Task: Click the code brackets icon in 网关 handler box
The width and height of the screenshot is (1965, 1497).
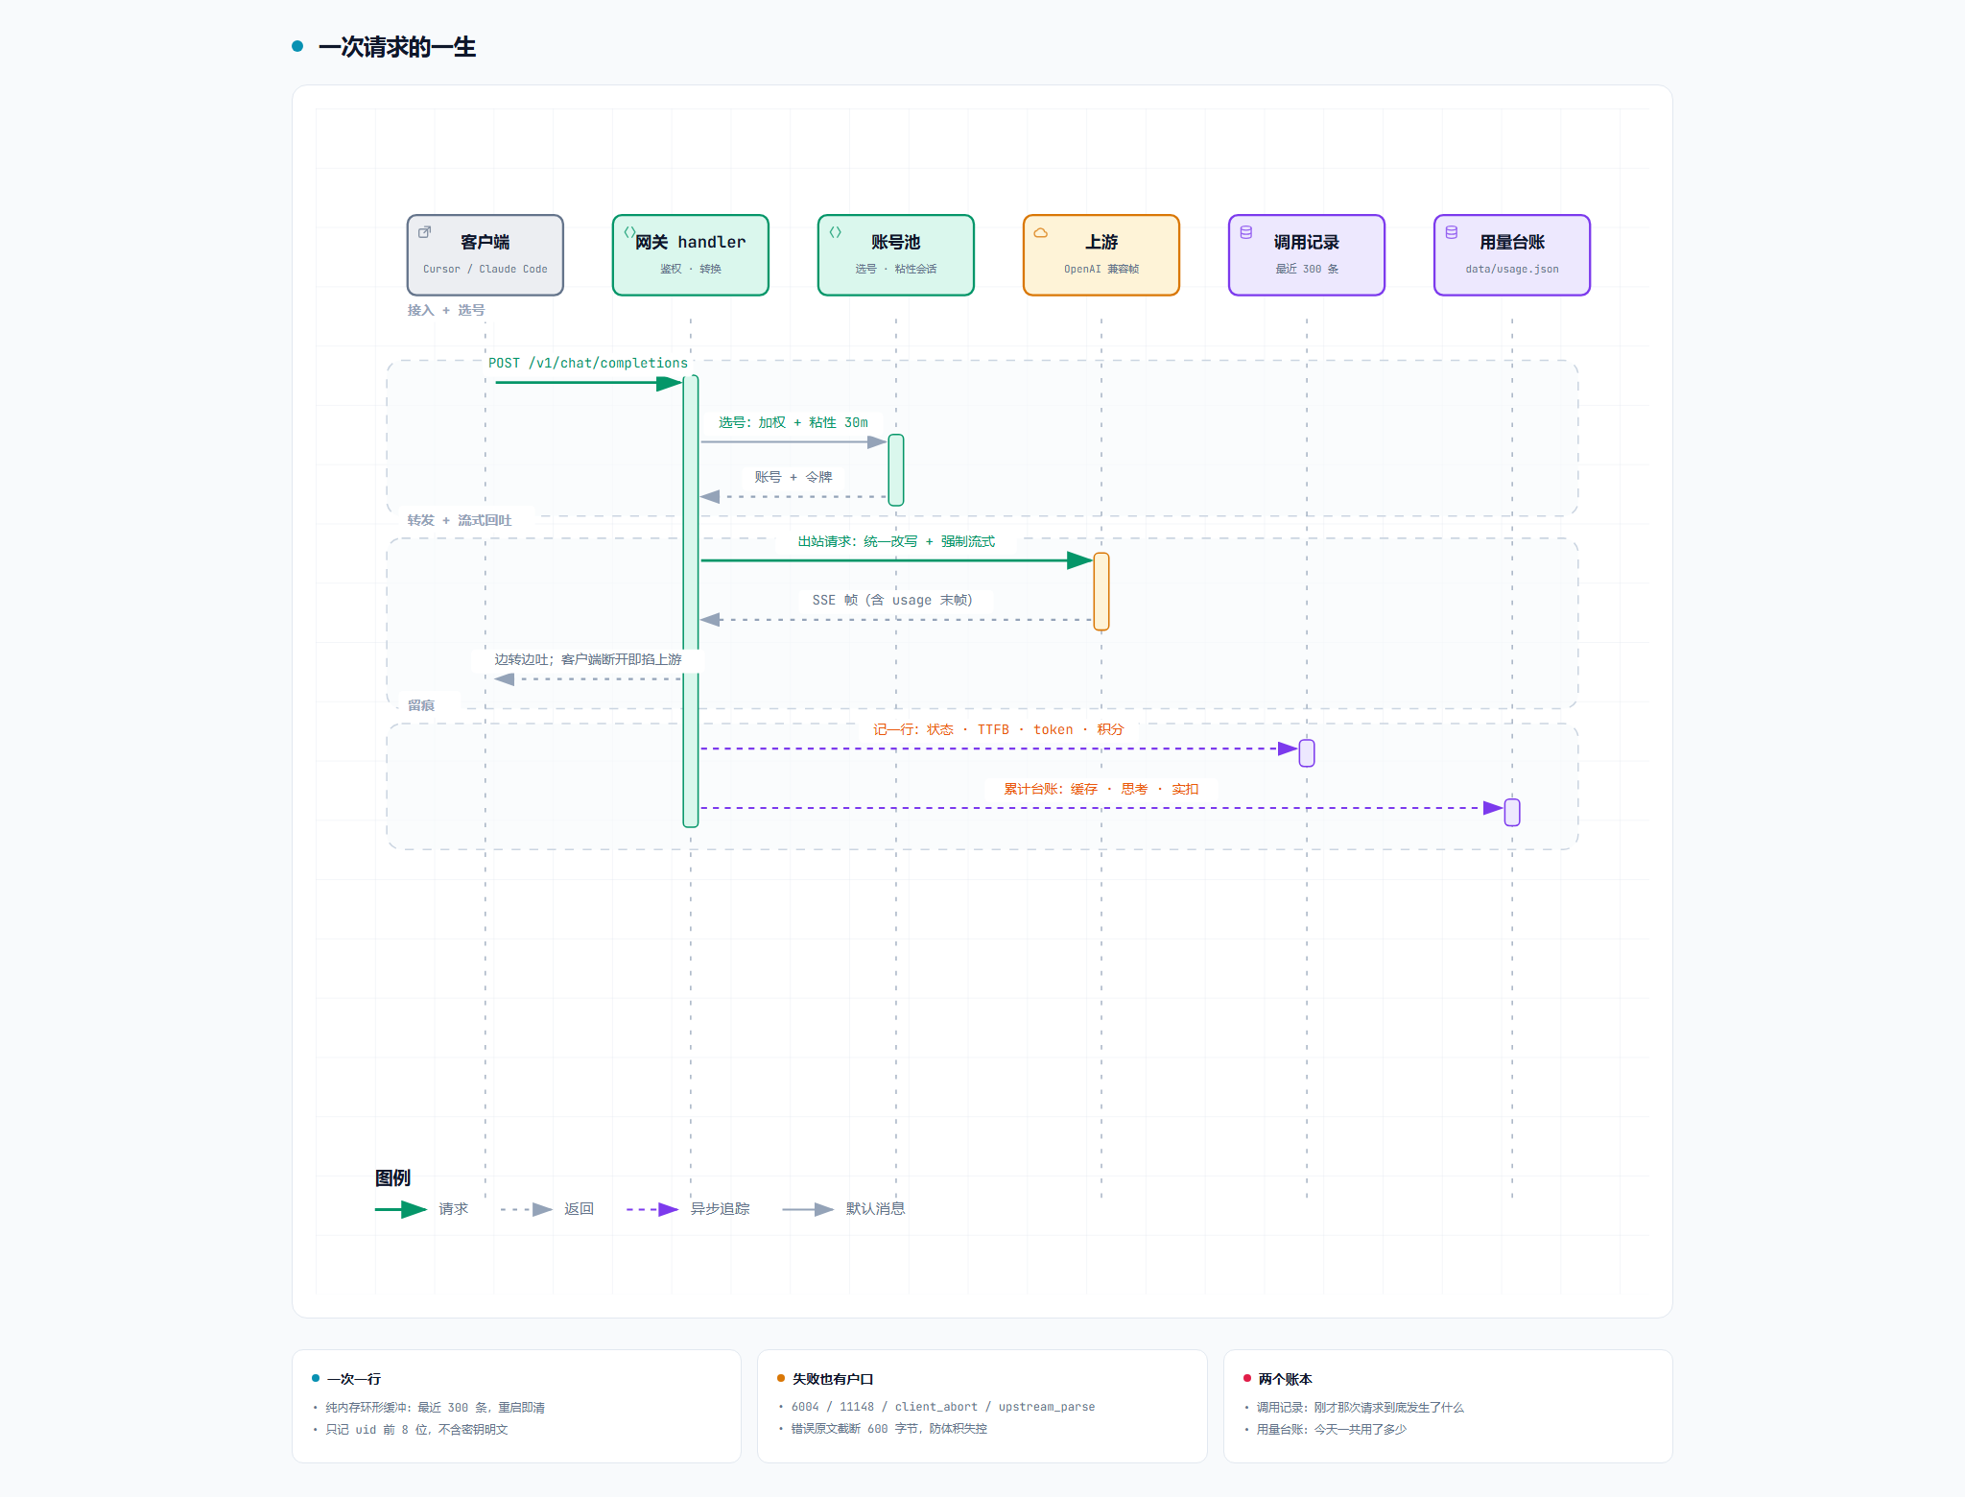Action: (629, 232)
